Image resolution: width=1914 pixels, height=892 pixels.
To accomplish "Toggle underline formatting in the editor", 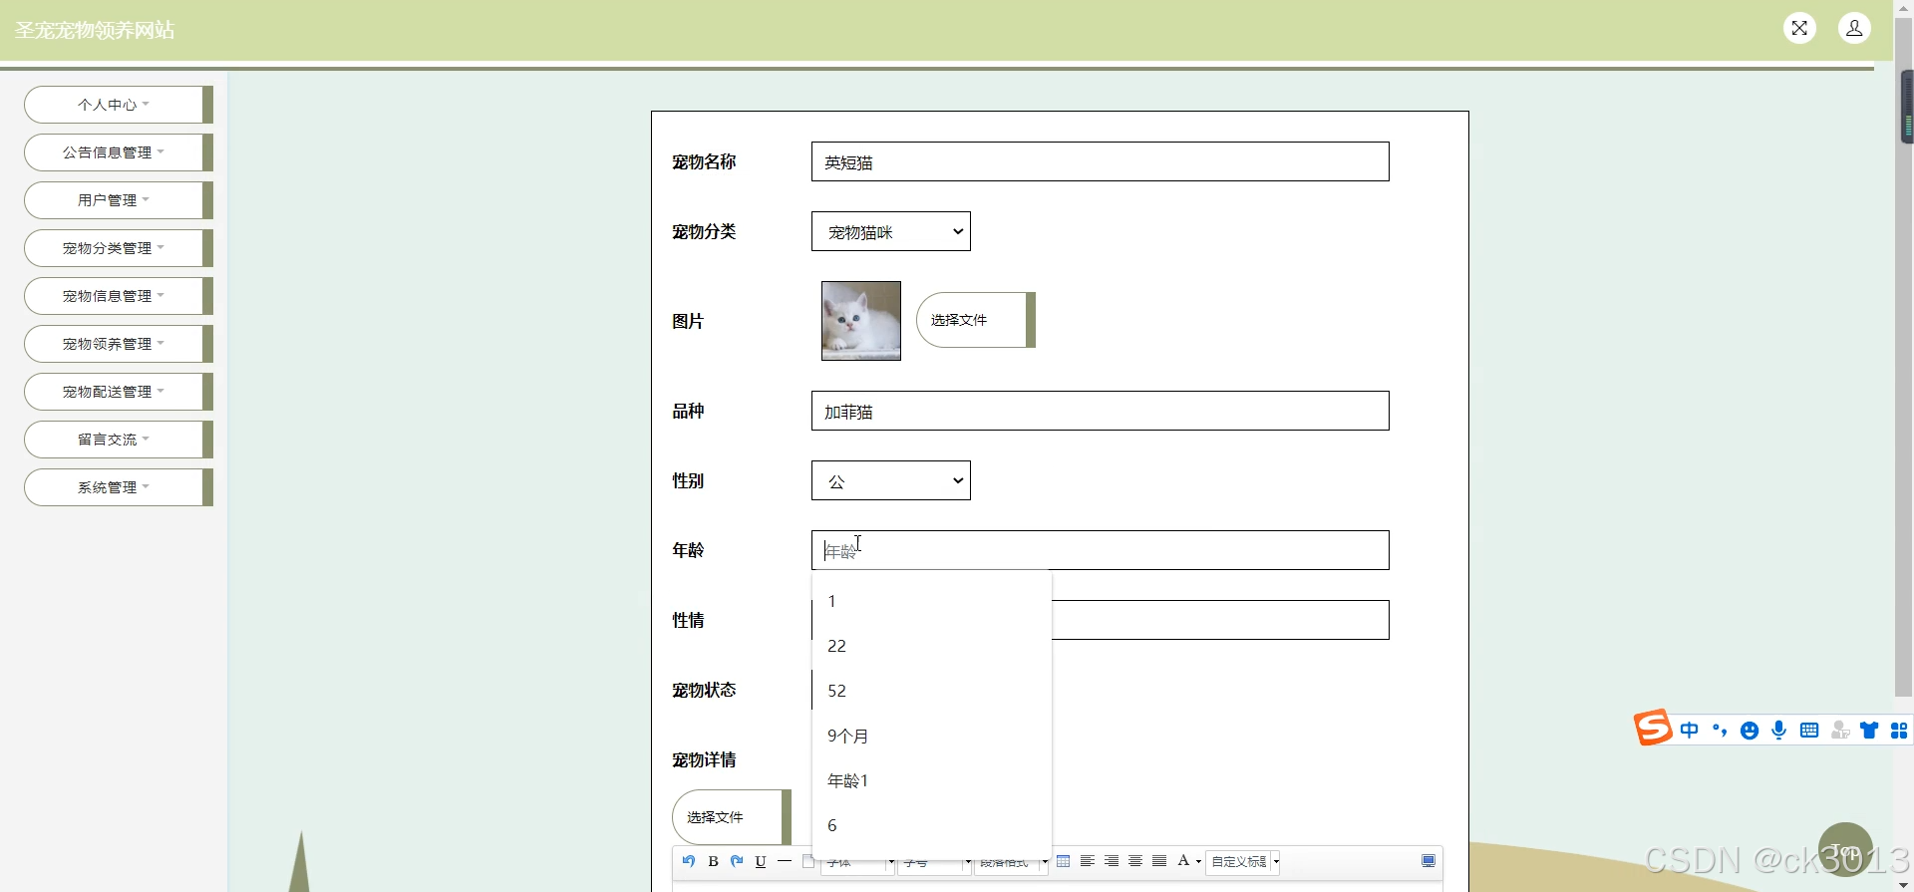I will point(761,861).
